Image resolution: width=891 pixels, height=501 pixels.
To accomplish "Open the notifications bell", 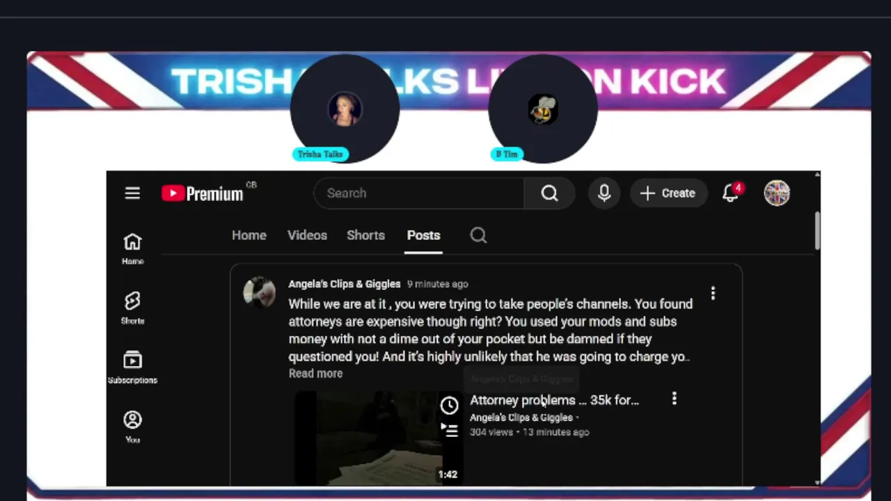I will (x=731, y=193).
